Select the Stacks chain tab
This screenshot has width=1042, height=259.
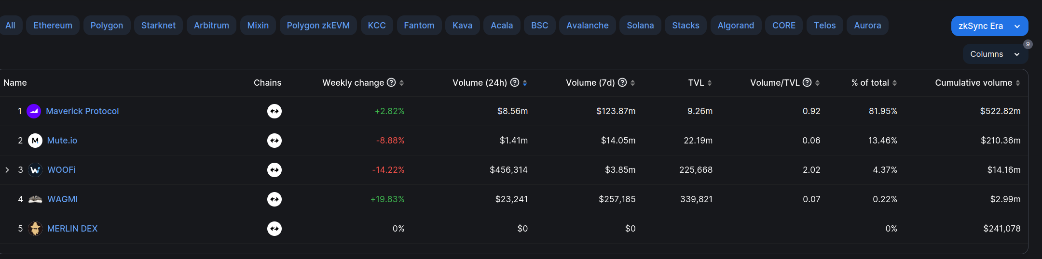[x=686, y=26]
